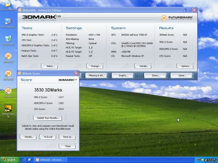Click the 3DMark Score dialog title bar
The width and height of the screenshot is (218, 163).
pos(48,73)
